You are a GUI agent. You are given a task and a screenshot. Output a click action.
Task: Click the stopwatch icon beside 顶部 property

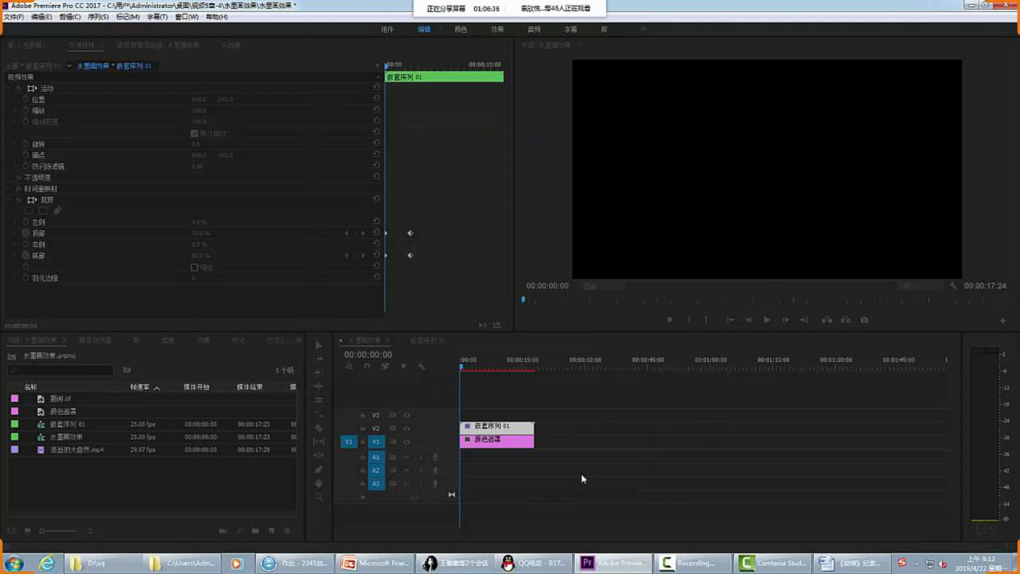(26, 233)
